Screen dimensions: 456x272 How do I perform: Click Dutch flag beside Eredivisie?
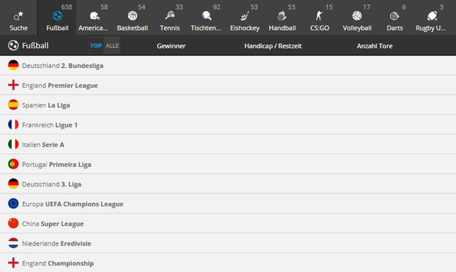(14, 243)
